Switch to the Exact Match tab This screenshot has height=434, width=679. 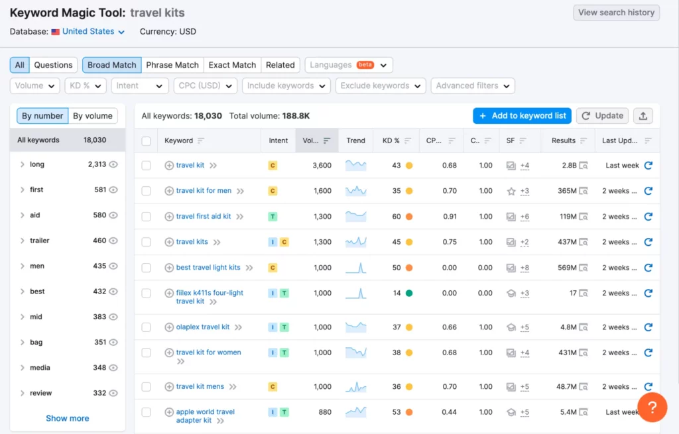[231, 64]
